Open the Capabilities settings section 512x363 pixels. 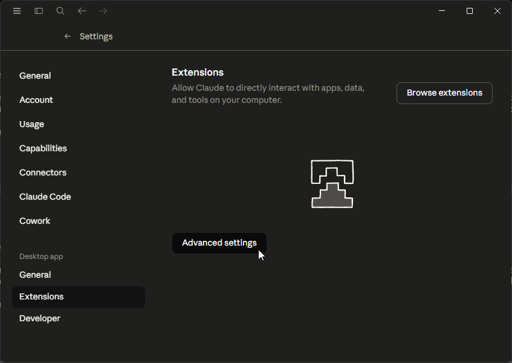point(43,148)
